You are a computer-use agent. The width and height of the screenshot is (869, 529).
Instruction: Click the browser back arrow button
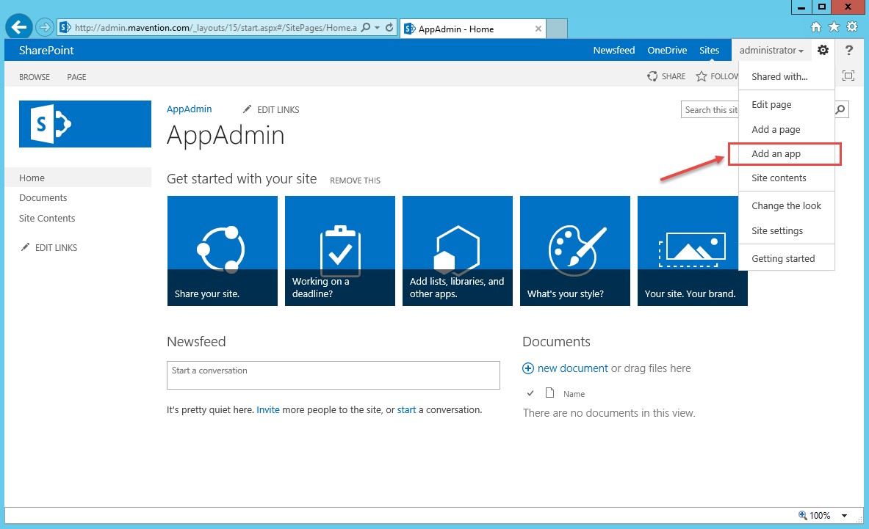18,27
